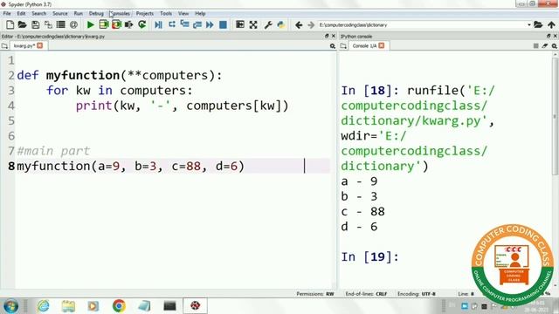Stop debugging with the blue square
This screenshot has width=559, height=314.
point(224,25)
